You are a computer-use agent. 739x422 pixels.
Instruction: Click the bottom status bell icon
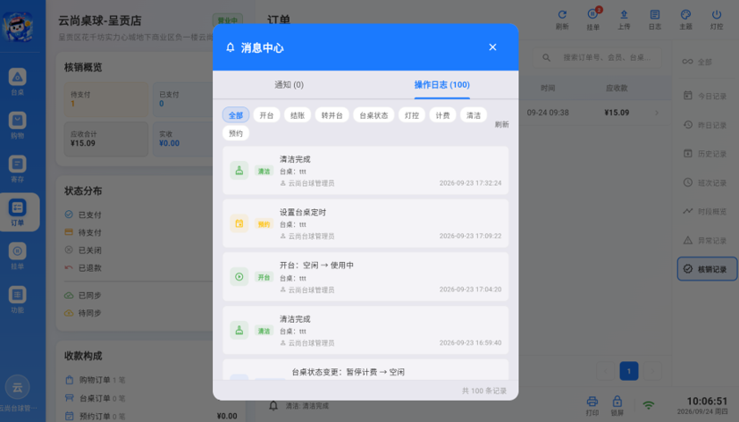pyautogui.click(x=273, y=406)
